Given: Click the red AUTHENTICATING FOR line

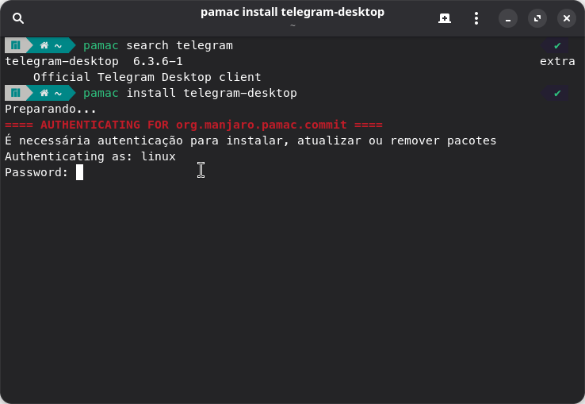Looking at the screenshot, I should (193, 125).
